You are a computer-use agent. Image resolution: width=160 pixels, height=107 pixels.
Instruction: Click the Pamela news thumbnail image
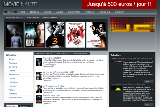point(116,61)
